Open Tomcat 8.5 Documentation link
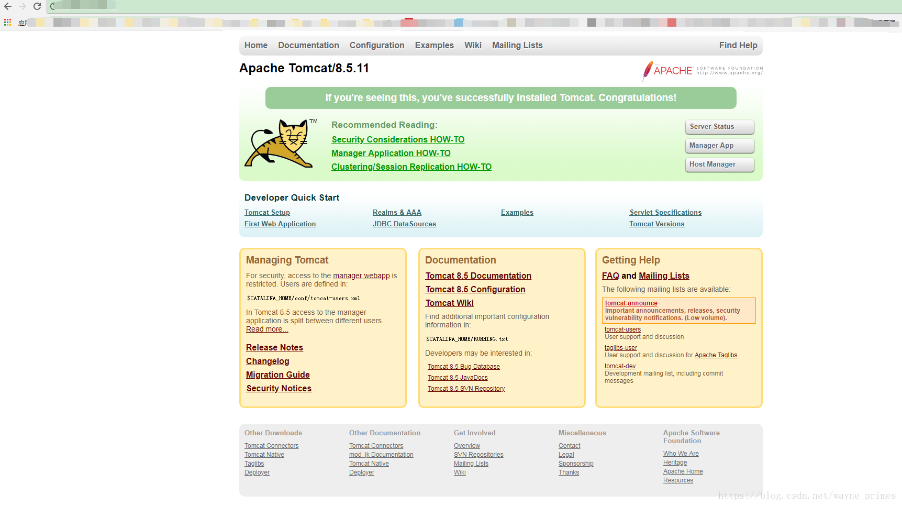Image resolution: width=902 pixels, height=506 pixels. pos(478,276)
